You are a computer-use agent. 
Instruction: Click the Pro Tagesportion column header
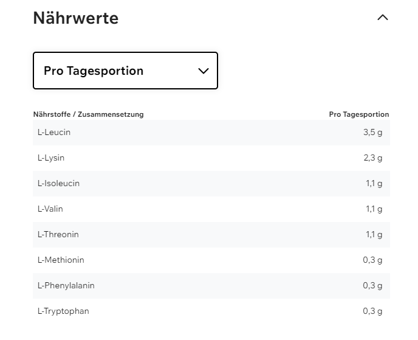(x=358, y=114)
